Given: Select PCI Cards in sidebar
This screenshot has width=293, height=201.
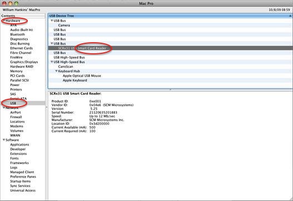Looking at the screenshot, I should (17, 76).
